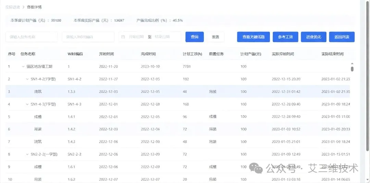The height and width of the screenshot is (183, 370).
Task: Click the 计划工效(h) column header
Action: pyautogui.click(x=192, y=54)
